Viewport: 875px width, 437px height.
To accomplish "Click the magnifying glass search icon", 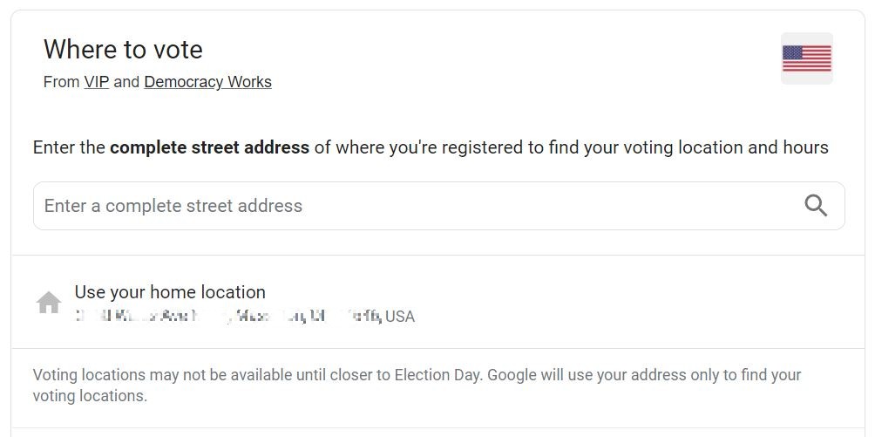I will tap(816, 206).
